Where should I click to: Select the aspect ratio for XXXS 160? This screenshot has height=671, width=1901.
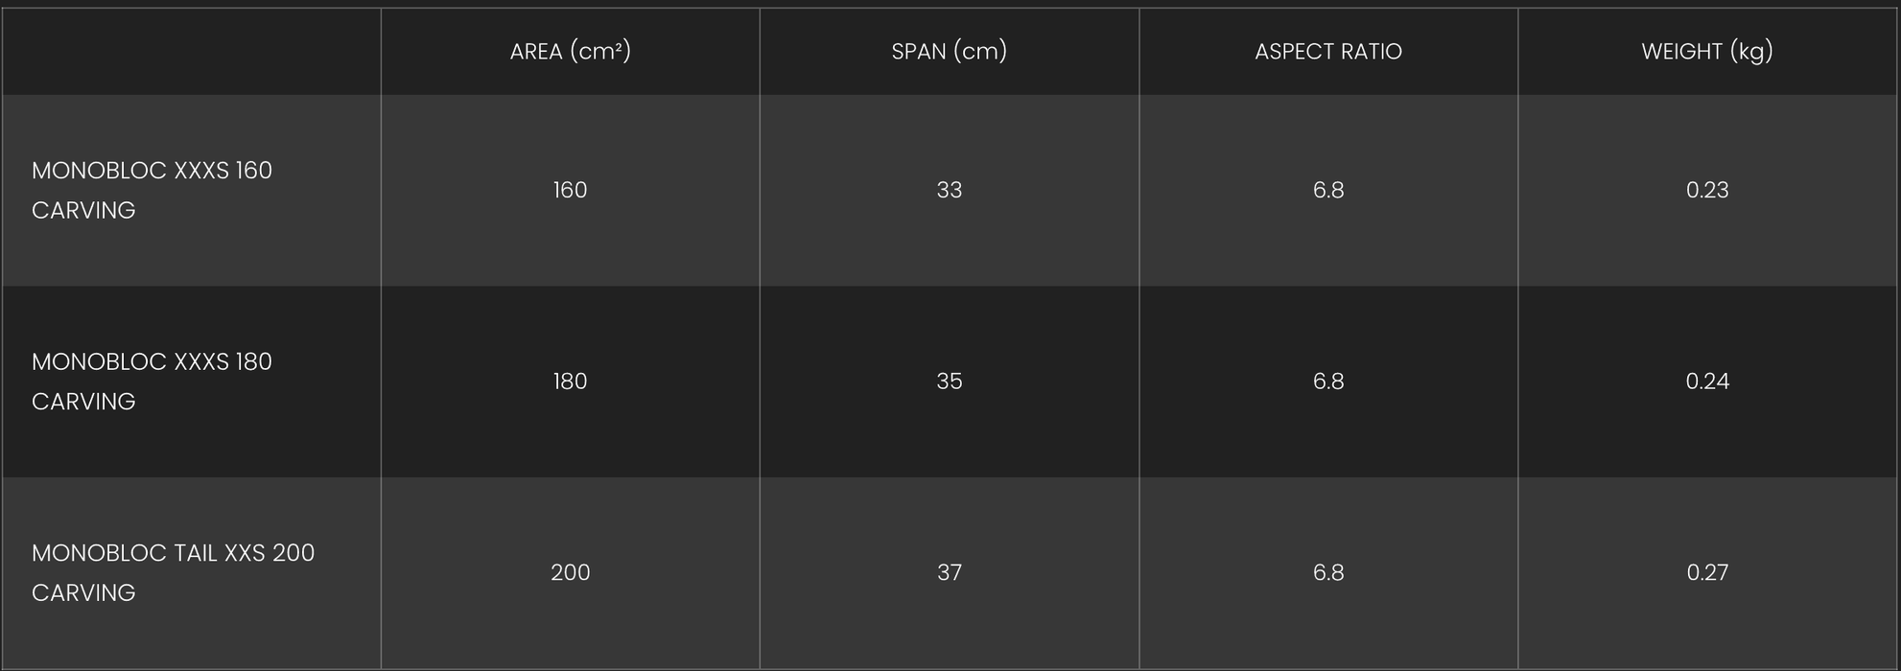tap(1327, 190)
